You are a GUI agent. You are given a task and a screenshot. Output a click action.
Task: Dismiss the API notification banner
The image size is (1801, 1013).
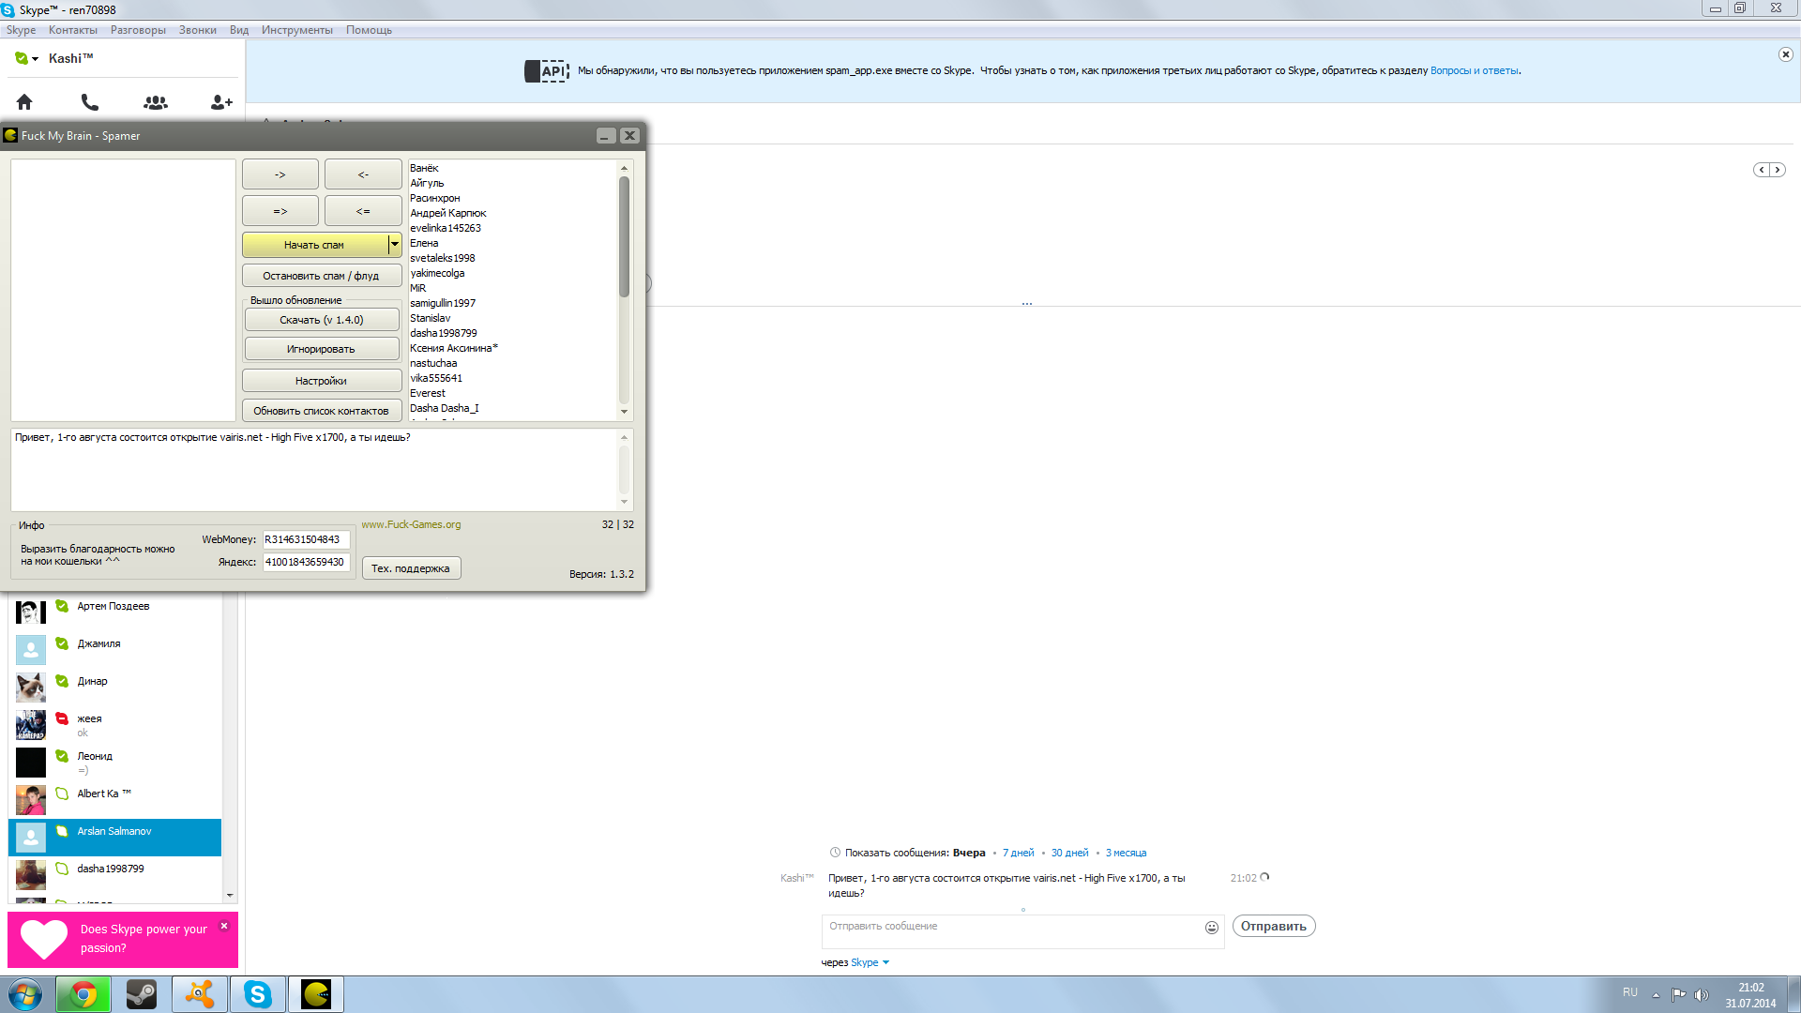coord(1786,54)
